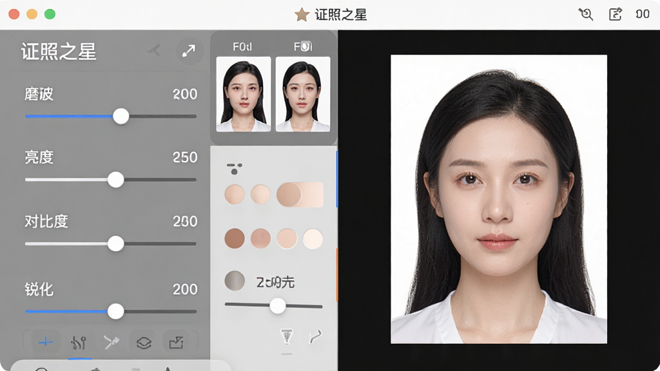Viewport: 660px width, 371px height.
Task: Select the blue plus tool in bottom toolbar
Action: click(46, 343)
